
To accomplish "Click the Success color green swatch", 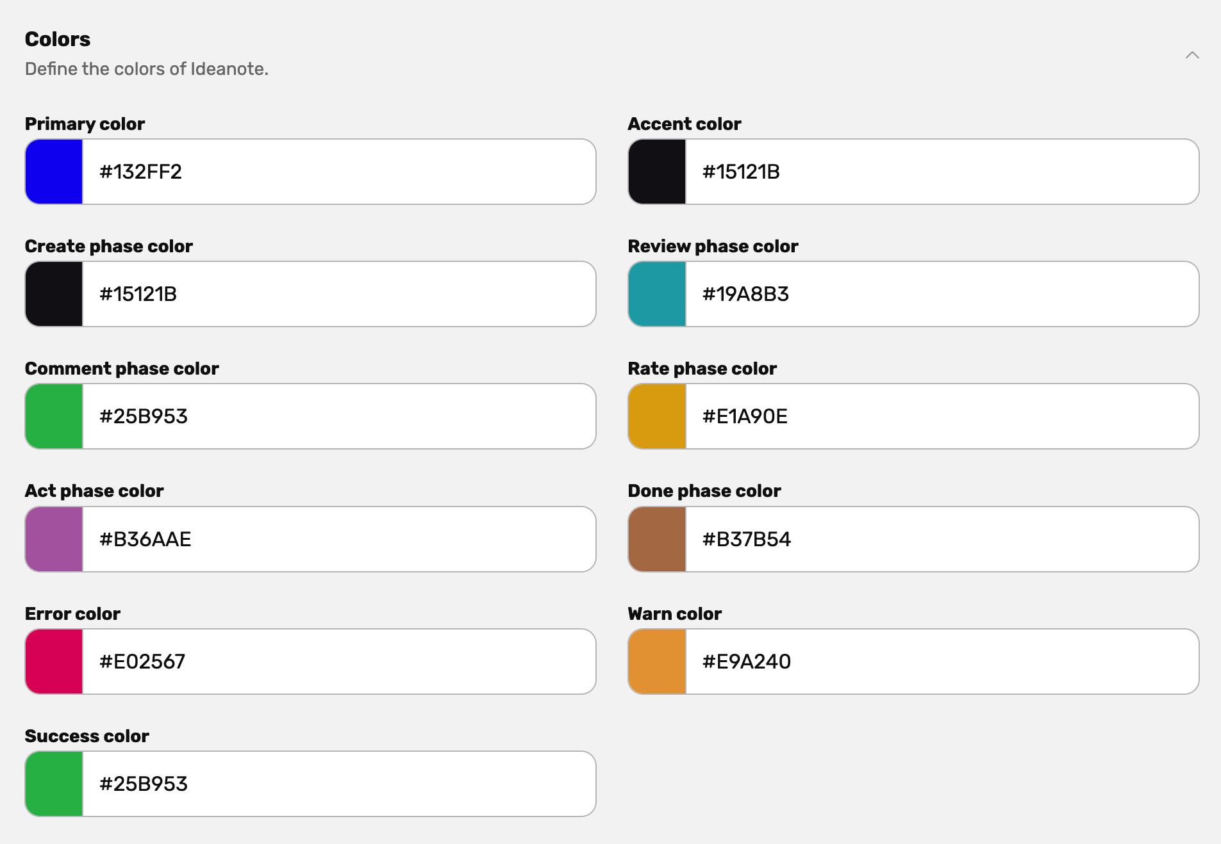I will coord(54,783).
